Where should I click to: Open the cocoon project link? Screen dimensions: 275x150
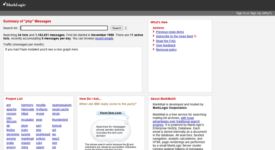click(11, 113)
